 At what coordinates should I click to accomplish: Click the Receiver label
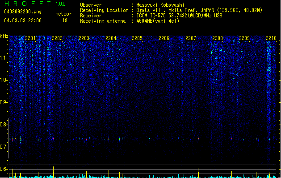point(91,16)
